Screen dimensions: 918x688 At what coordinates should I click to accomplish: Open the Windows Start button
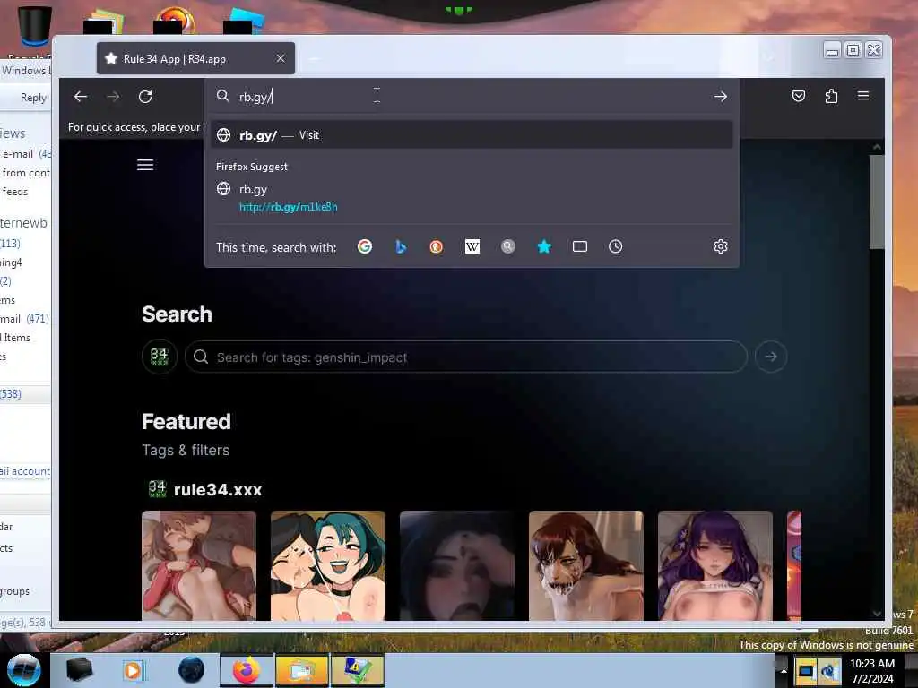click(x=23, y=670)
